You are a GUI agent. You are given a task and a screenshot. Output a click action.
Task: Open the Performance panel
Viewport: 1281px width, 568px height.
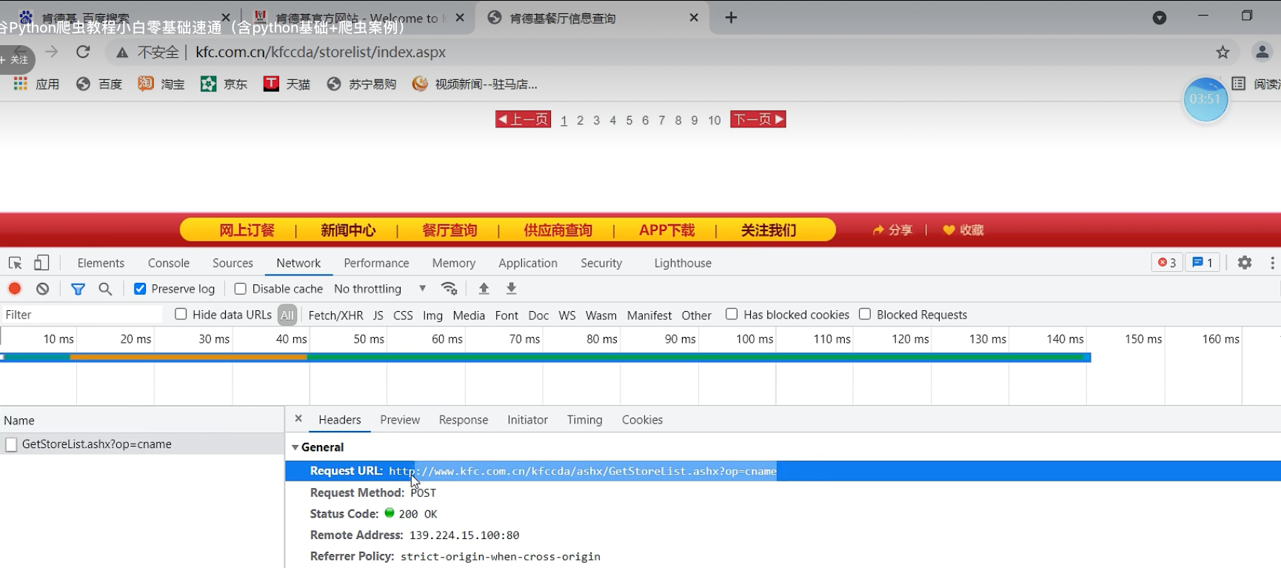(x=376, y=263)
